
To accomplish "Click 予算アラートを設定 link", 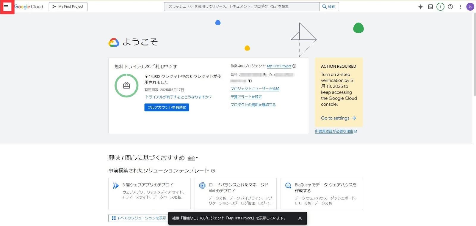I will (x=246, y=97).
